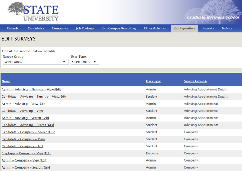Viewport: 242px width, 171px height.
Task: Click first 'Advising Appointment Details' group cell
Action: [x=206, y=90]
